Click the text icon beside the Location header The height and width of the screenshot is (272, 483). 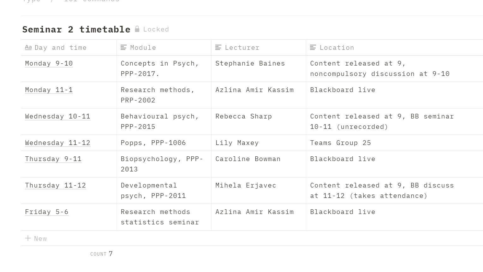313,48
